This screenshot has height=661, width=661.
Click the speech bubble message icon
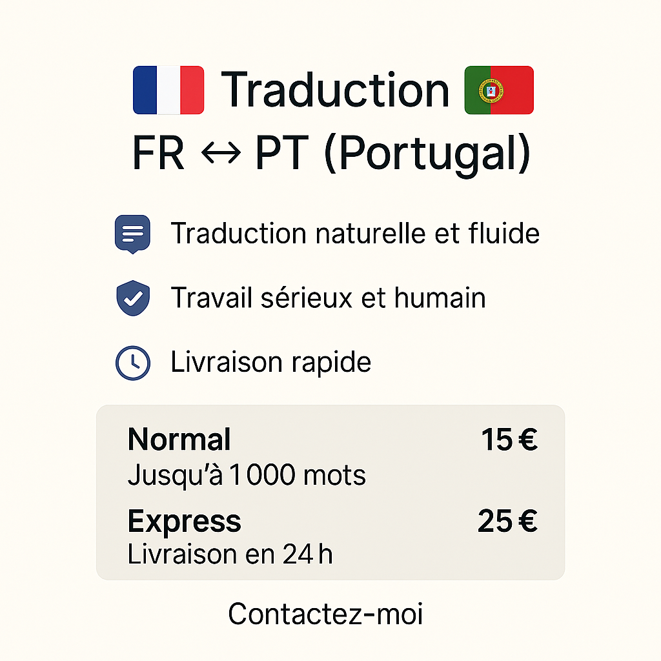132,234
